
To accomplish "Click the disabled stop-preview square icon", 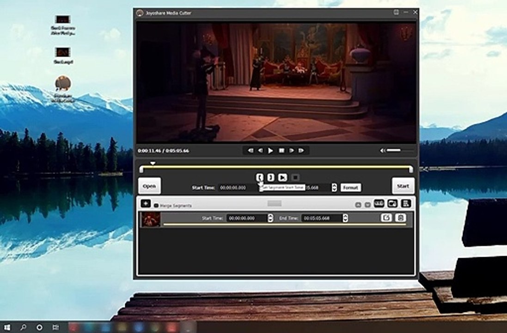I will coord(295,177).
